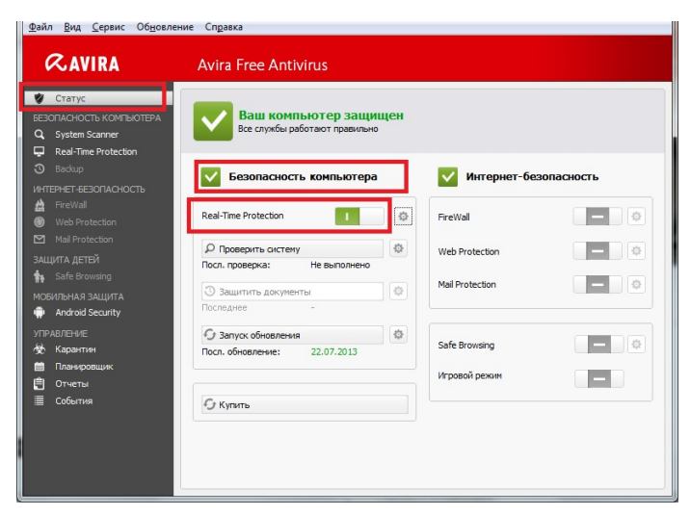This screenshot has width=690, height=515.
Task: Click the Android robot icon beside Android Security
Action: [x=40, y=313]
